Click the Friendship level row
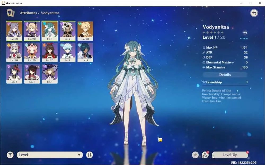Image resolution: width=265 pixels, height=165 pixels. point(225,82)
